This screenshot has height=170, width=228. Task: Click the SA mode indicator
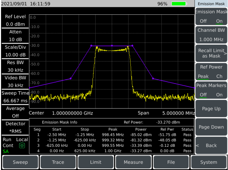[6, 152]
